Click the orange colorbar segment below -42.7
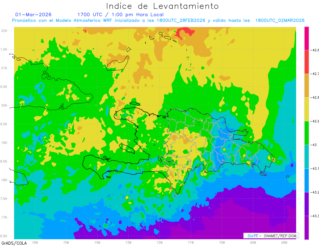Image resolution: width=319 pixels, height=246 pixels. pos(307,85)
